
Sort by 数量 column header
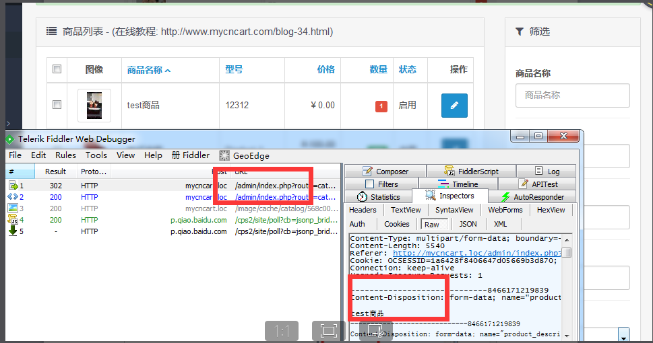[x=378, y=69]
